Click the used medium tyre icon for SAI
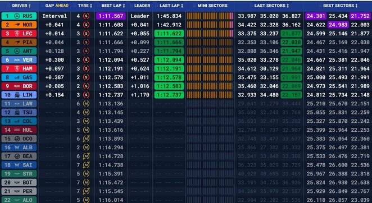 coord(87,165)
